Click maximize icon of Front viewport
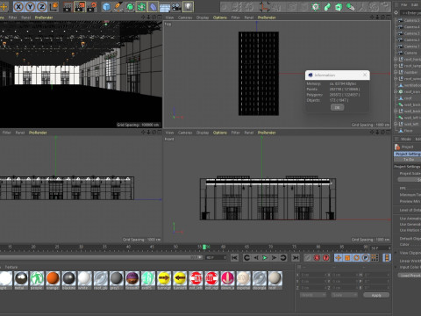421x316 pixels. point(389,133)
